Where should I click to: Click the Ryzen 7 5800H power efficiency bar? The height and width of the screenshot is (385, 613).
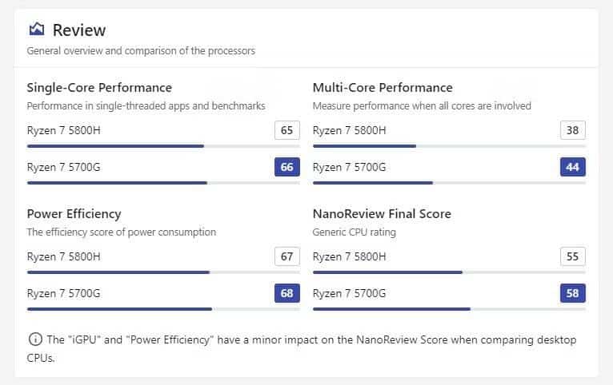(x=163, y=272)
